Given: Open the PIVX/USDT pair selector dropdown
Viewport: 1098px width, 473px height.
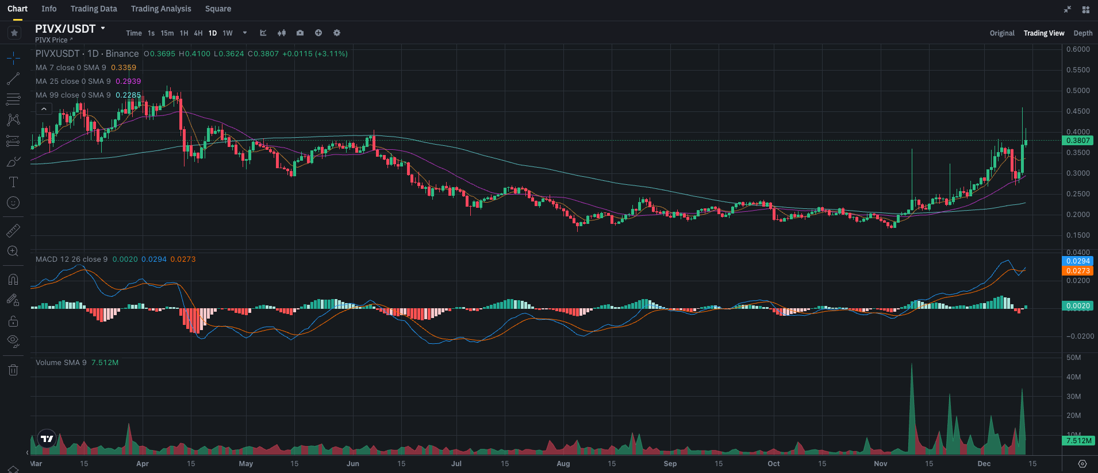Looking at the screenshot, I should 103,28.
